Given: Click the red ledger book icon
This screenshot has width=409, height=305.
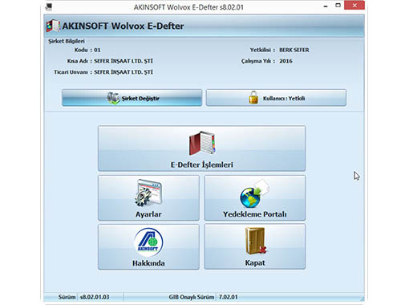Looking at the screenshot, I should point(202,143).
